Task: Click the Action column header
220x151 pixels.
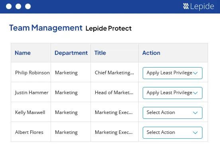Action: [151, 53]
